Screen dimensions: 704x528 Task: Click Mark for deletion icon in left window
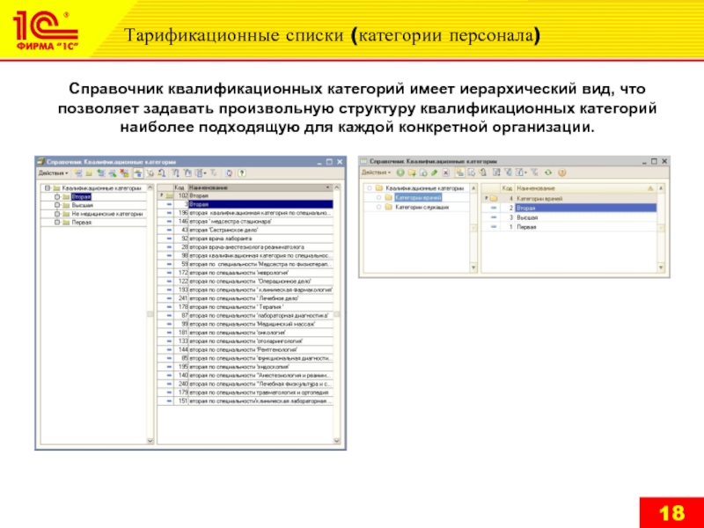coord(124,172)
